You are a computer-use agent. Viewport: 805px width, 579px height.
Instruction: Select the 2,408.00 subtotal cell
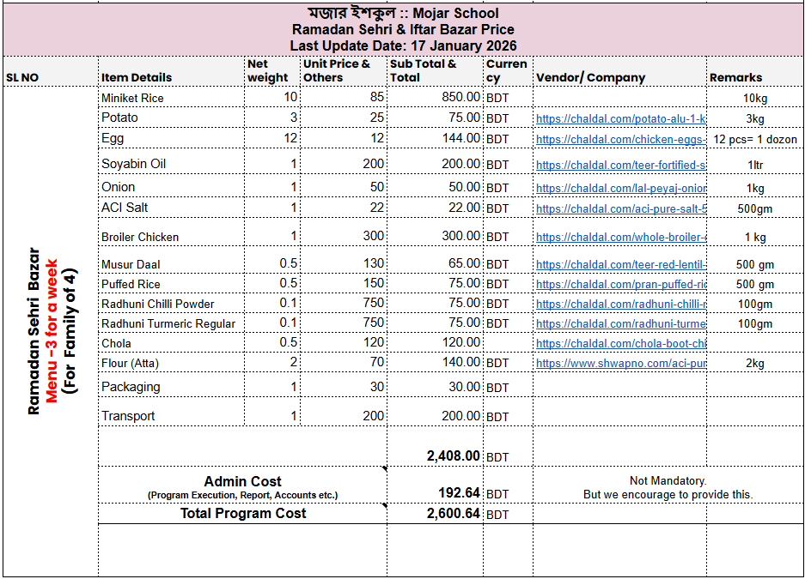(x=454, y=456)
